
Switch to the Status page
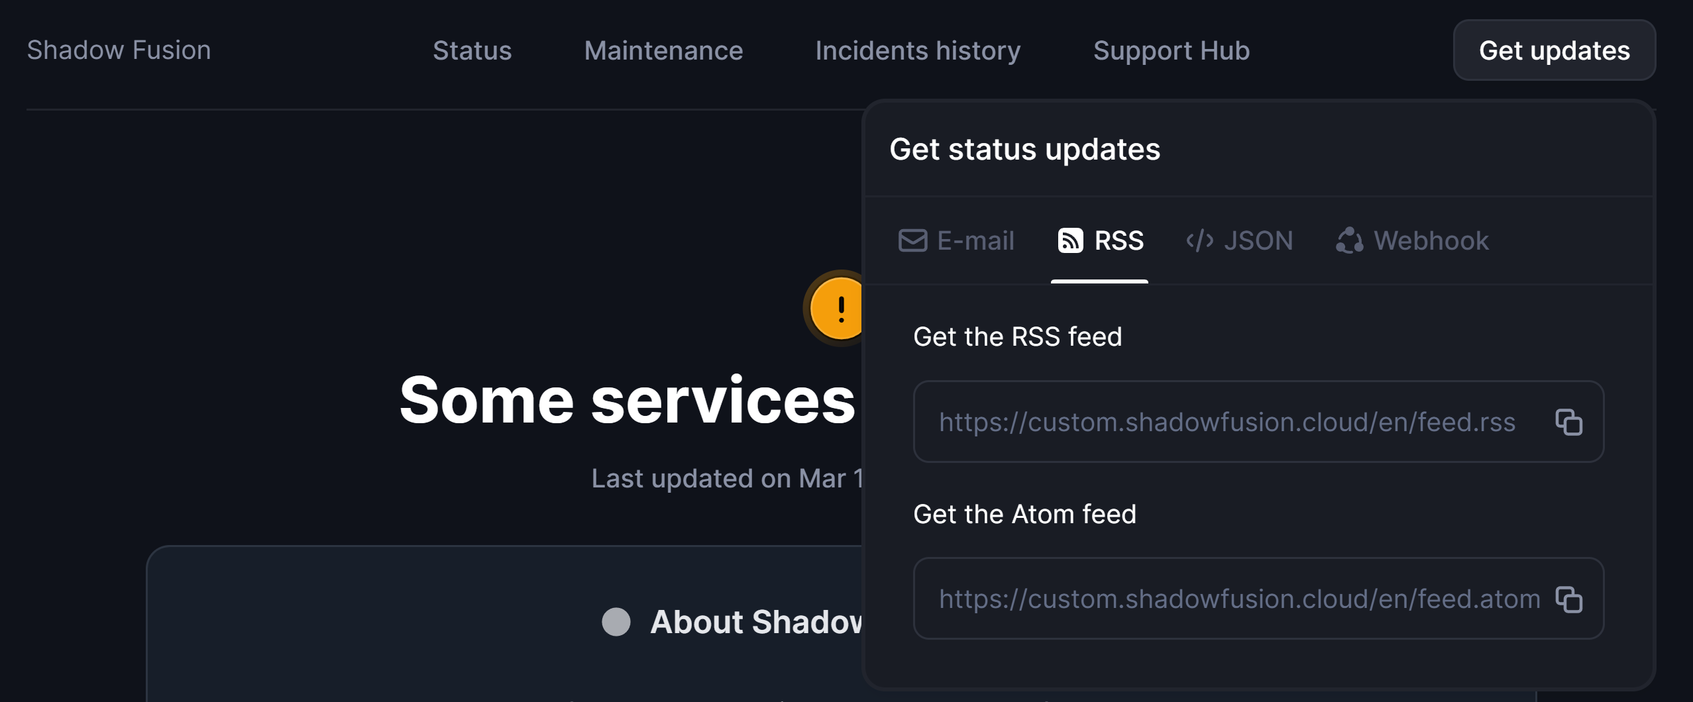pos(472,50)
